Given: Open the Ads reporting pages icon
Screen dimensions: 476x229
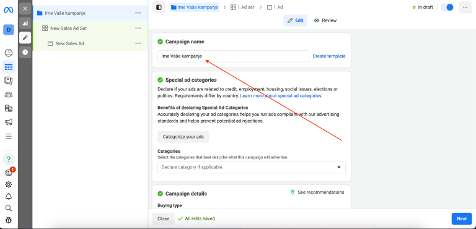Looking at the screenshot, I should coord(9,80).
